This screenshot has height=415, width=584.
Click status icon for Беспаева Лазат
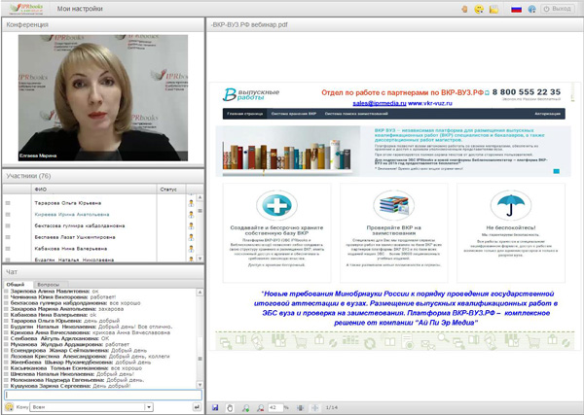pyautogui.click(x=191, y=237)
